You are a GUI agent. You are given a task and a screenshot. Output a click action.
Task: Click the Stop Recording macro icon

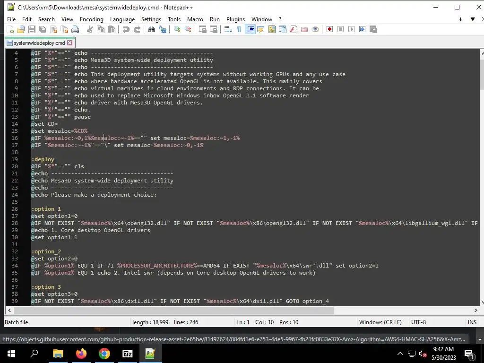[x=340, y=29]
